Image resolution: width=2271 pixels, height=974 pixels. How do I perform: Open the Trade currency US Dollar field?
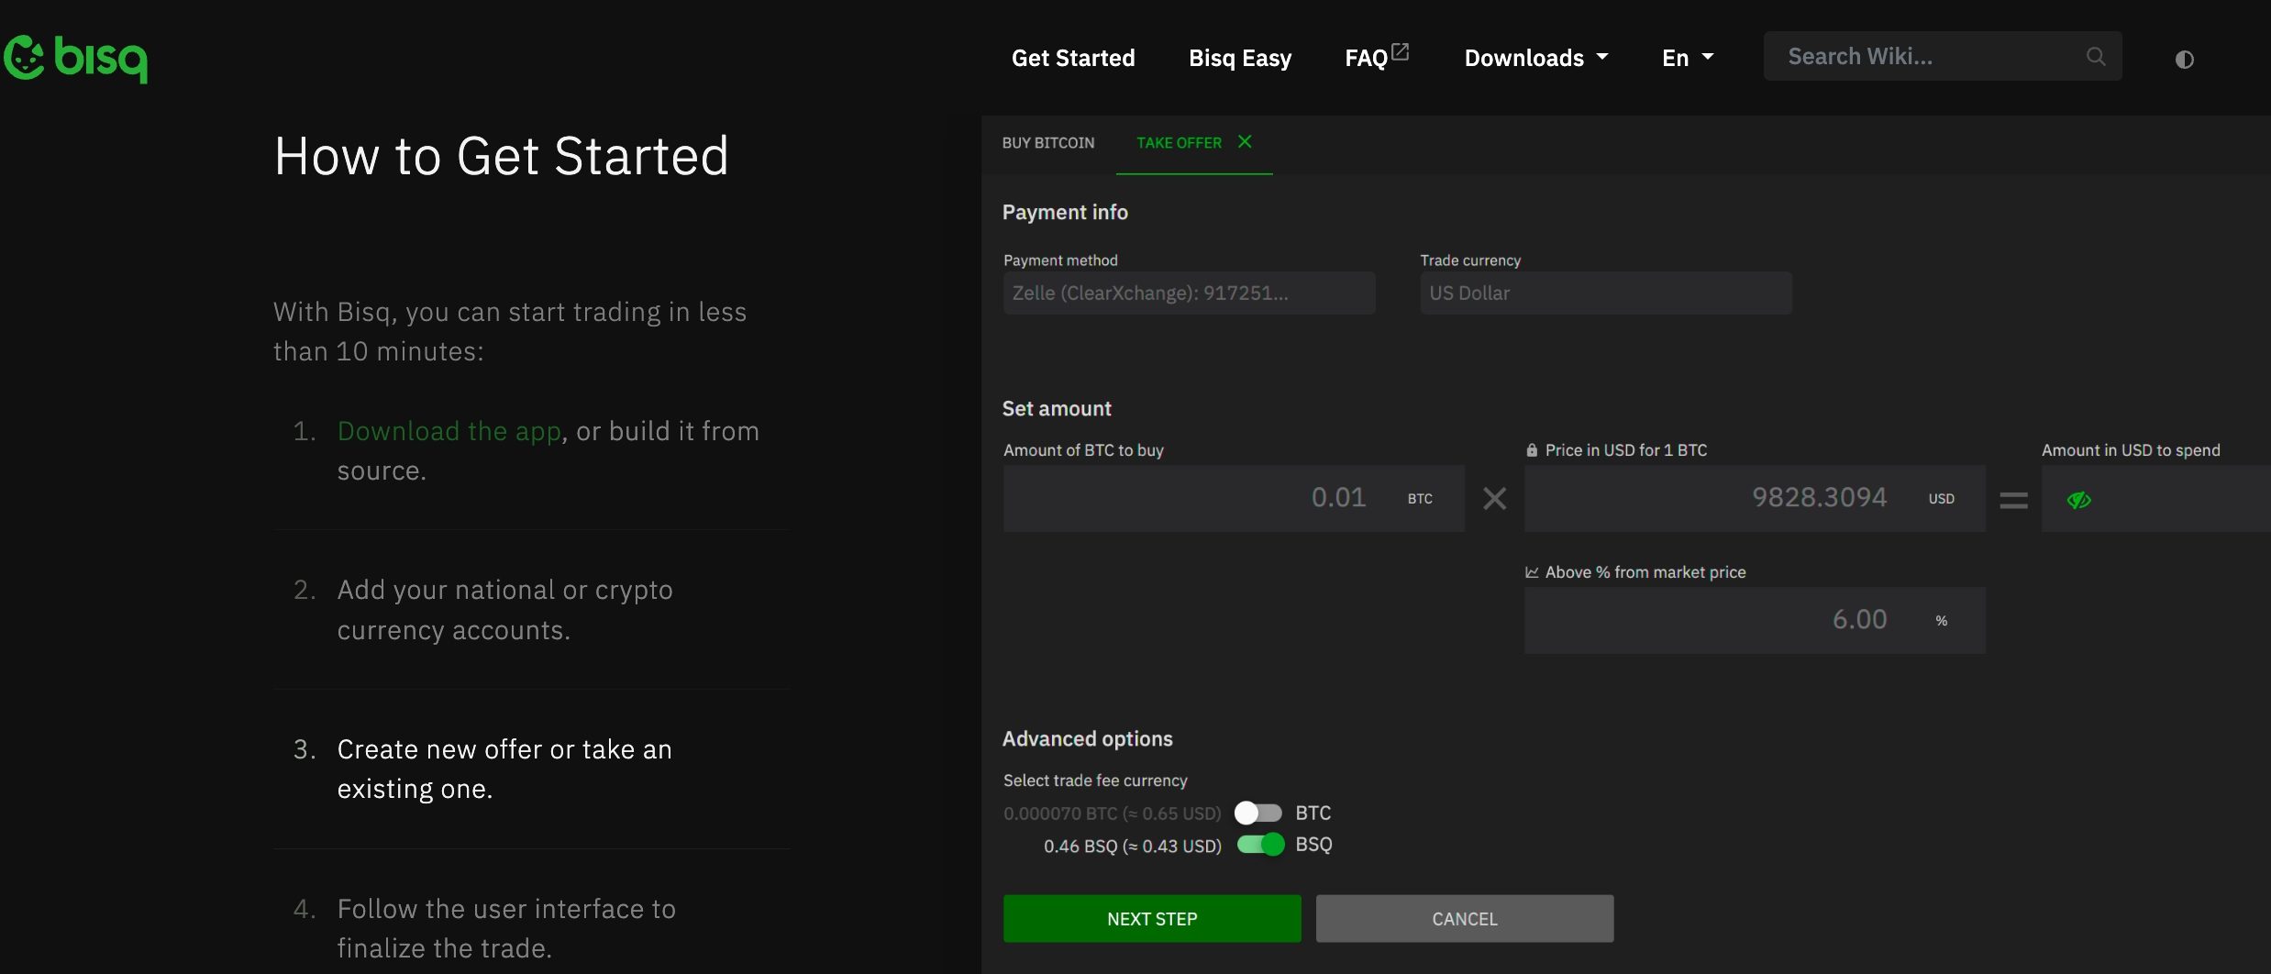click(1606, 293)
